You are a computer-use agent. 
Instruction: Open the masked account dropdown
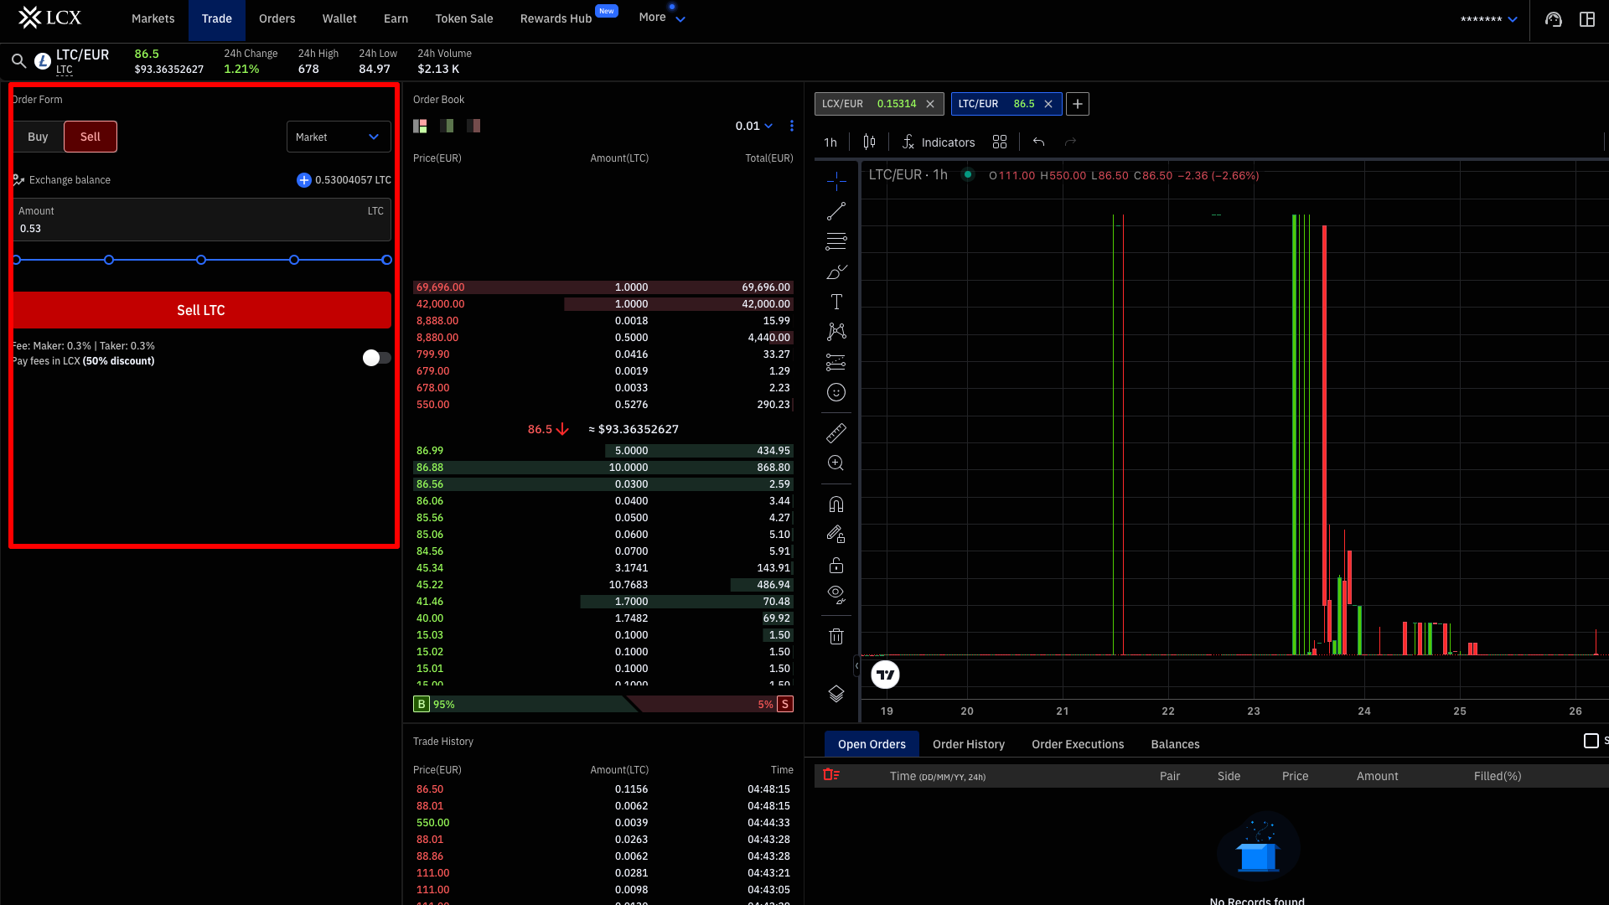tap(1489, 18)
